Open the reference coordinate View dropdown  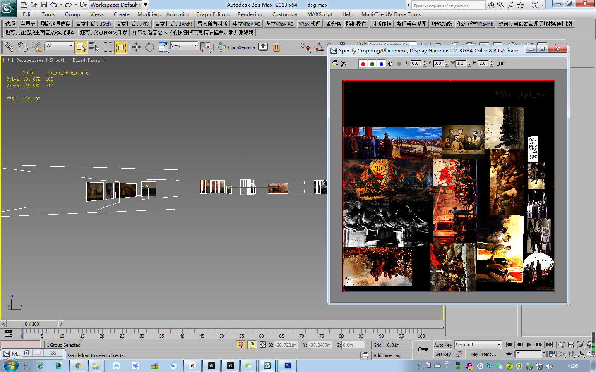click(184, 45)
